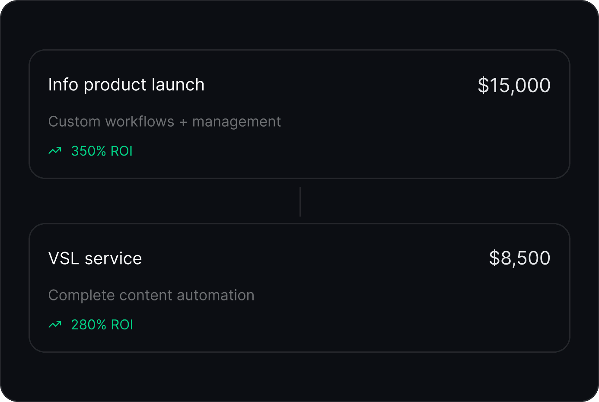This screenshot has height=402, width=599.
Task: Click the trending-up icon next to 280% ROI
Action: point(55,325)
